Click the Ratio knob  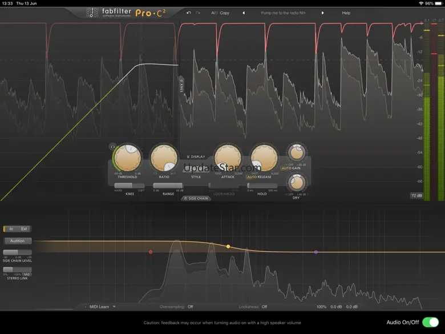tap(164, 158)
